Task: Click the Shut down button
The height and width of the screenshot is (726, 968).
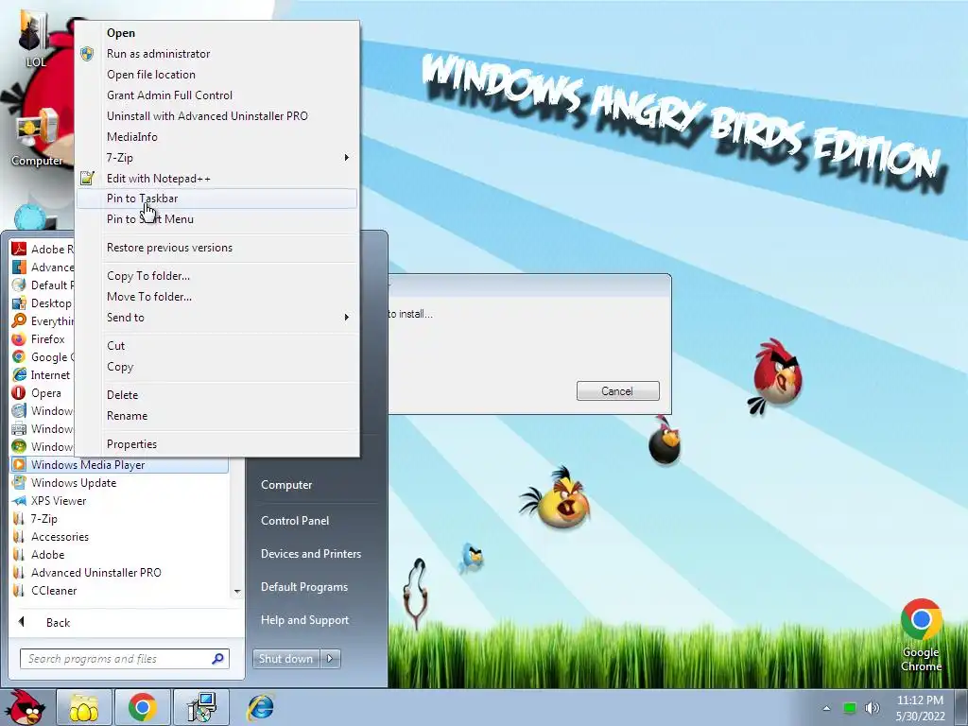Action: click(285, 659)
